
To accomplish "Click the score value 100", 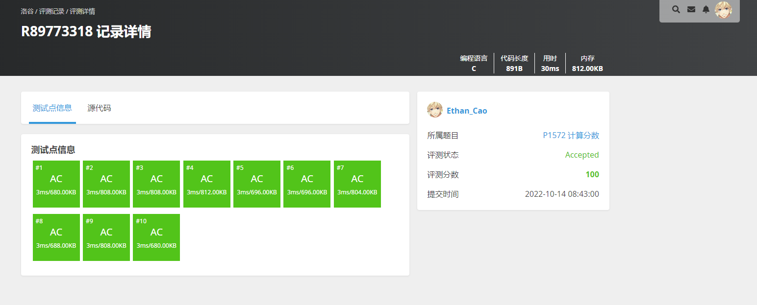I will 592,175.
